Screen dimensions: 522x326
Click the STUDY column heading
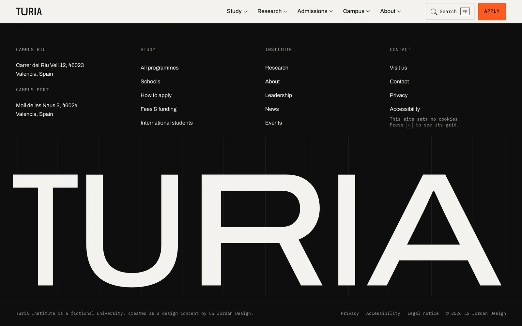tap(148, 50)
